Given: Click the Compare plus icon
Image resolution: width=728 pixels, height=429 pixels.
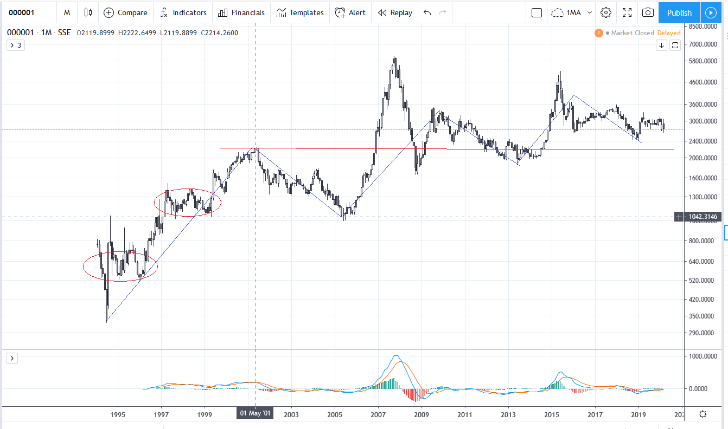Looking at the screenshot, I should pyautogui.click(x=108, y=12).
